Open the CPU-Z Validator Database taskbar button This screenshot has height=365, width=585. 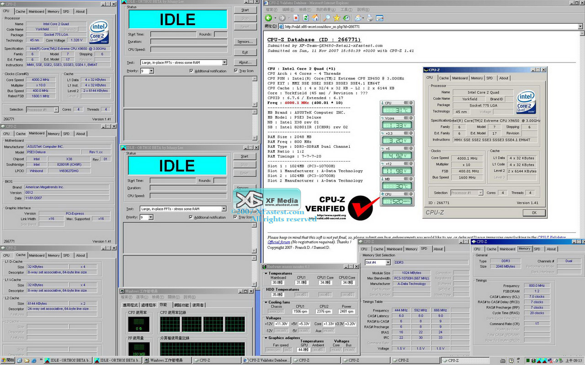[267, 360]
